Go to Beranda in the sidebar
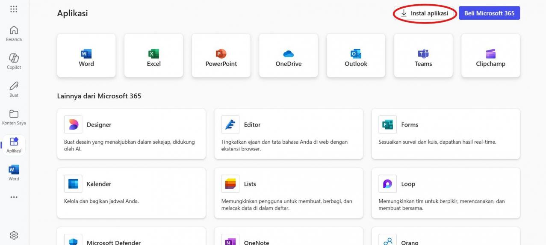 tap(14, 33)
